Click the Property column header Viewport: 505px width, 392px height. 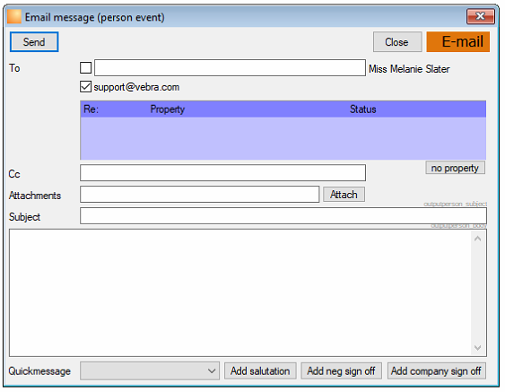[168, 109]
